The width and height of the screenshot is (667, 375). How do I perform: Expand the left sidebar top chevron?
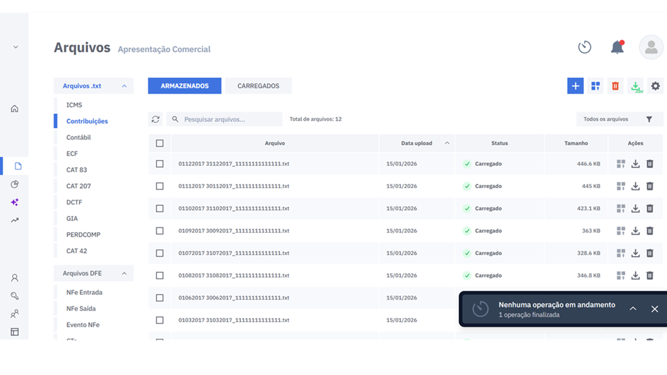(x=16, y=47)
